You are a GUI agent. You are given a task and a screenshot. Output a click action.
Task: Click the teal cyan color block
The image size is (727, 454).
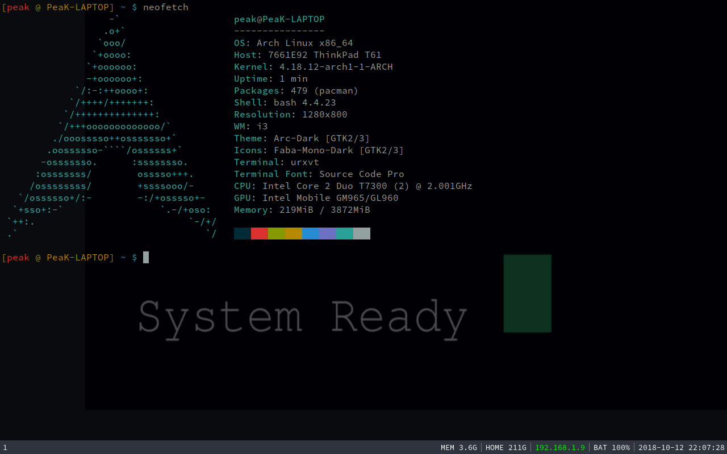click(345, 233)
